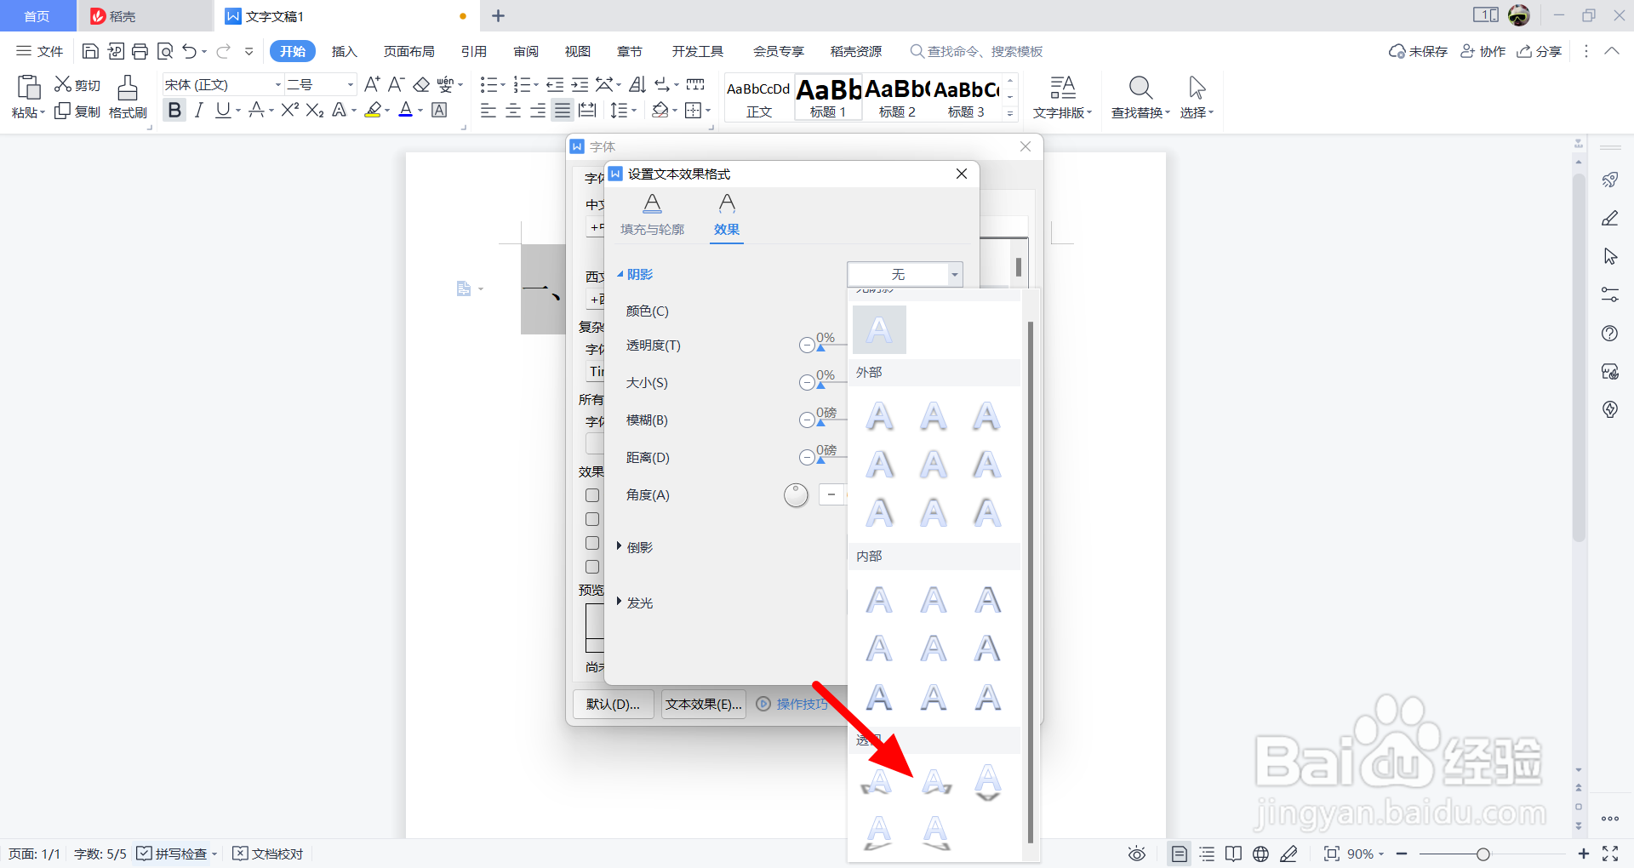Expand the Reflection section
This screenshot has height=868, width=1634.
click(x=634, y=547)
